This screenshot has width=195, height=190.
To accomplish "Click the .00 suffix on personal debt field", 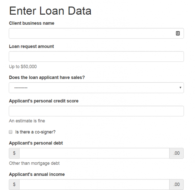I will pos(176,153).
